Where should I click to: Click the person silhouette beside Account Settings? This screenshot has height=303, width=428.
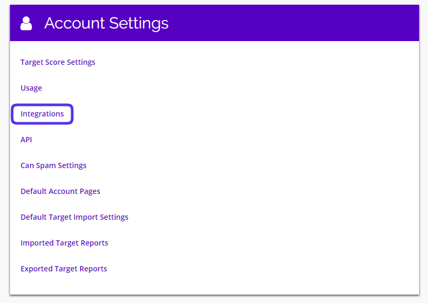[x=26, y=23]
